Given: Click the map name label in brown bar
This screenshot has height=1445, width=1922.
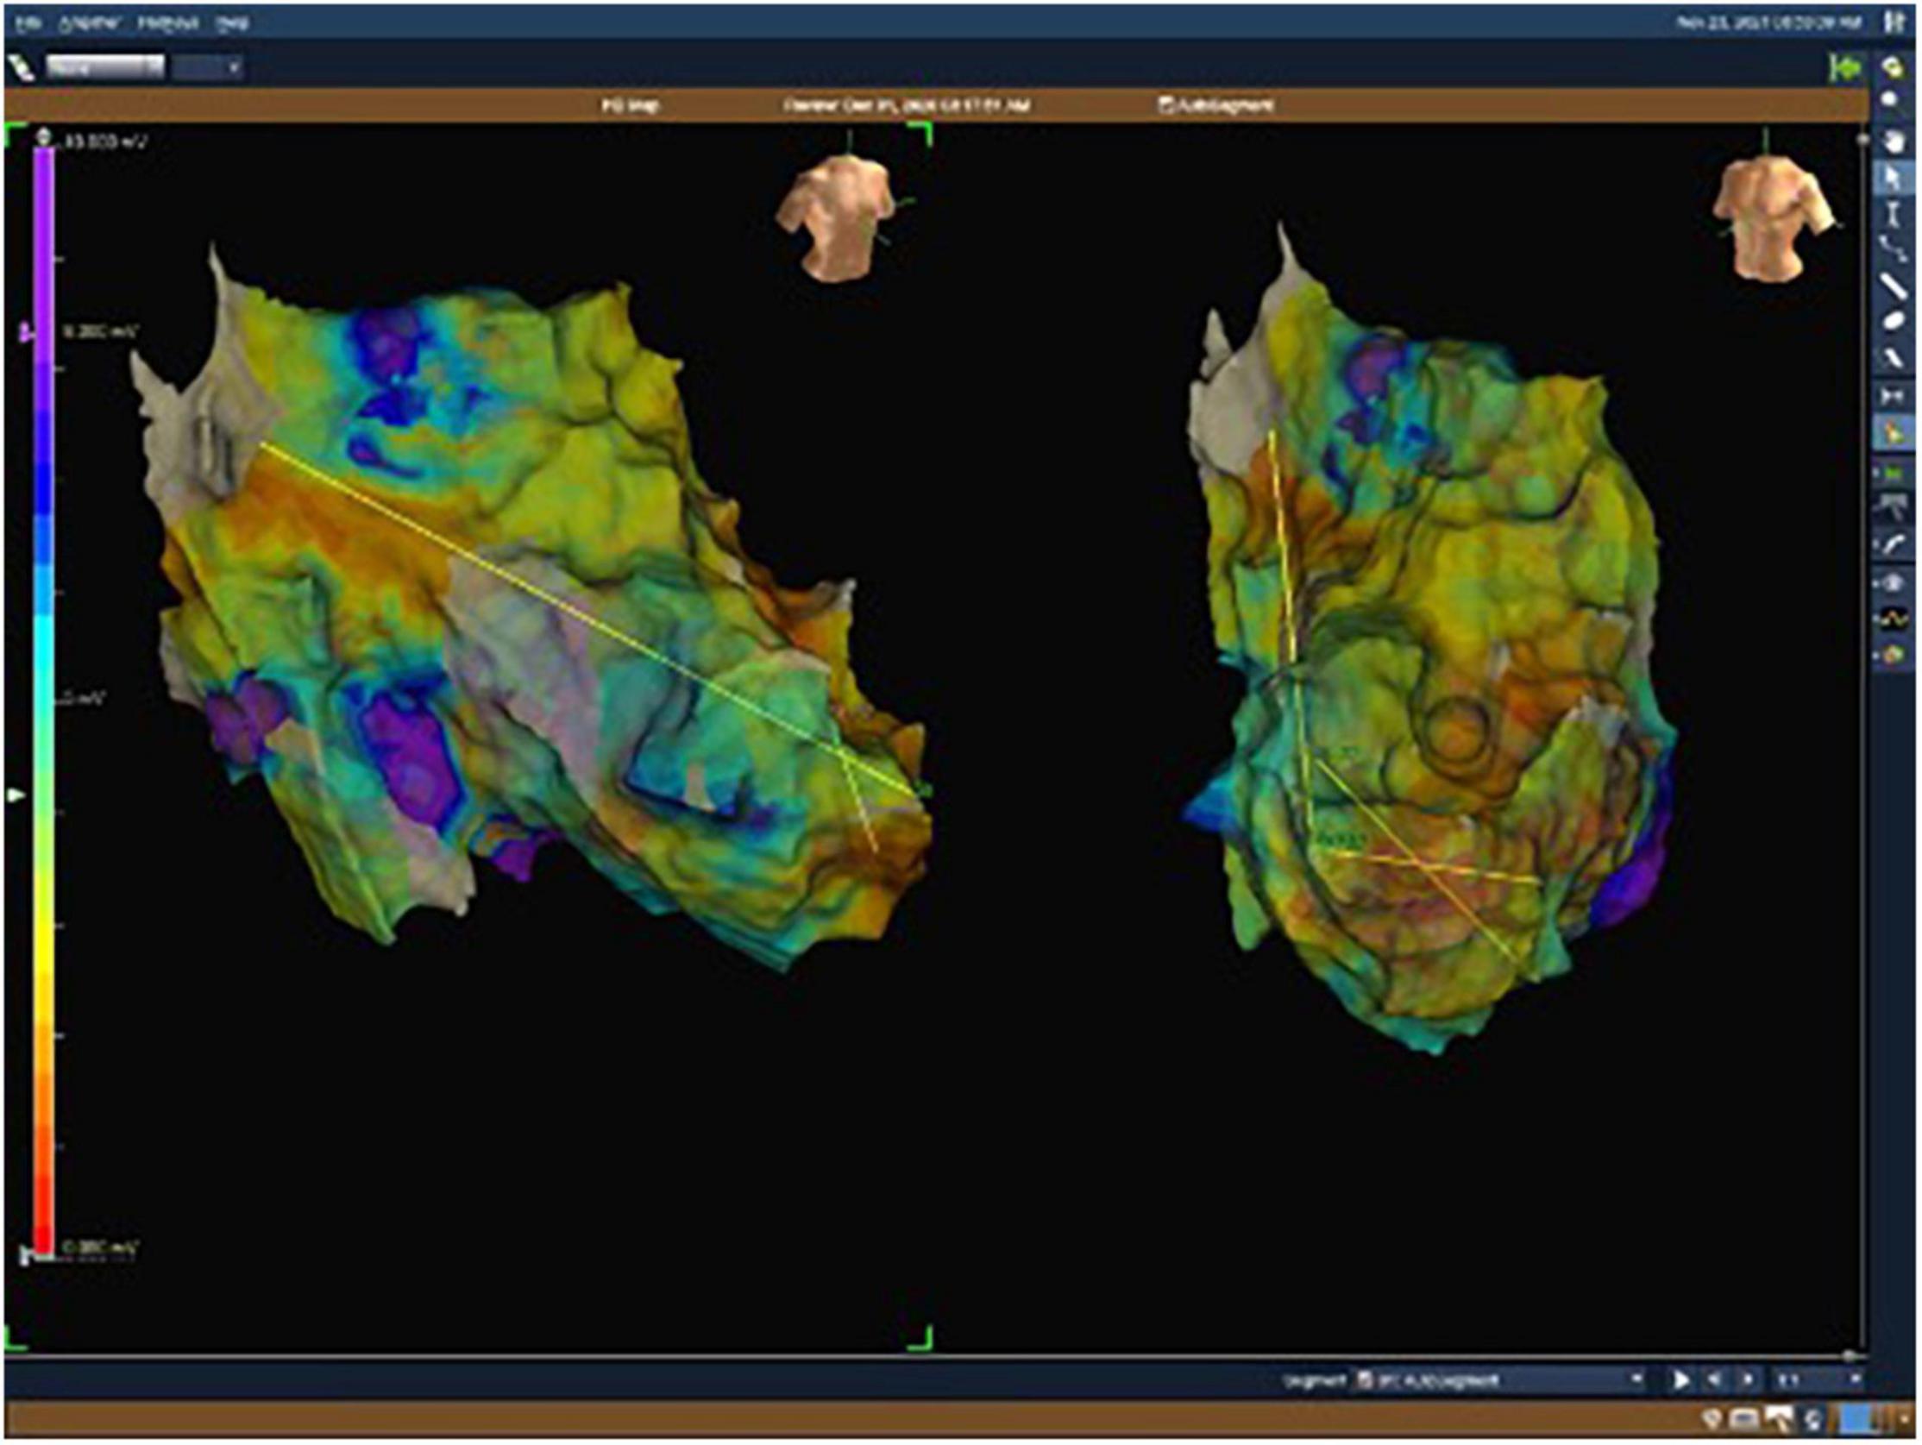Looking at the screenshot, I should tap(631, 105).
